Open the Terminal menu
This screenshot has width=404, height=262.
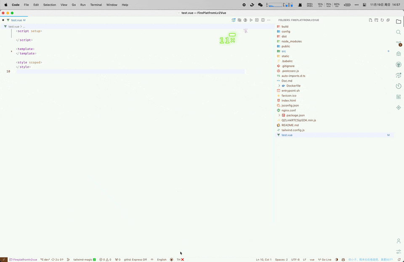tap(96, 5)
